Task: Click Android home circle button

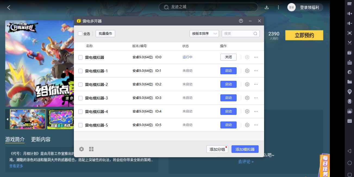Action: click(350, 163)
